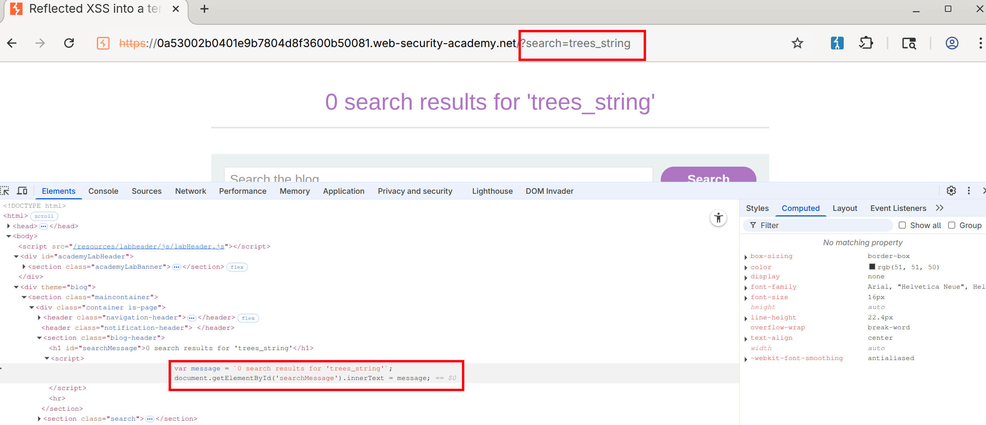Enable the Show all checkbox

point(902,225)
